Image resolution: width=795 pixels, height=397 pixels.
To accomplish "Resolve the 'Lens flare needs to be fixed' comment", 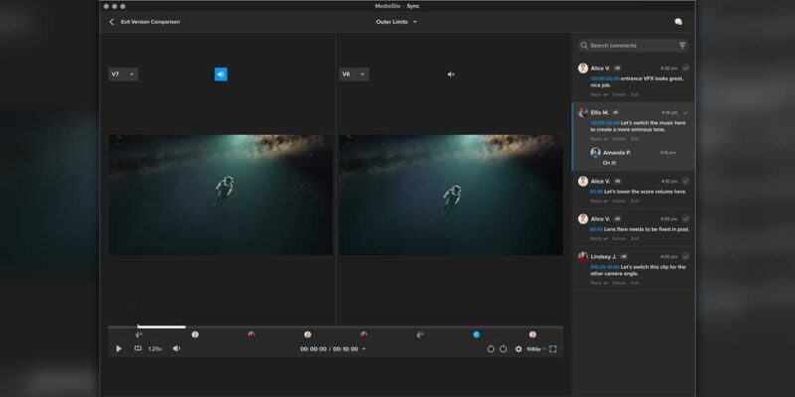I will coord(686,218).
